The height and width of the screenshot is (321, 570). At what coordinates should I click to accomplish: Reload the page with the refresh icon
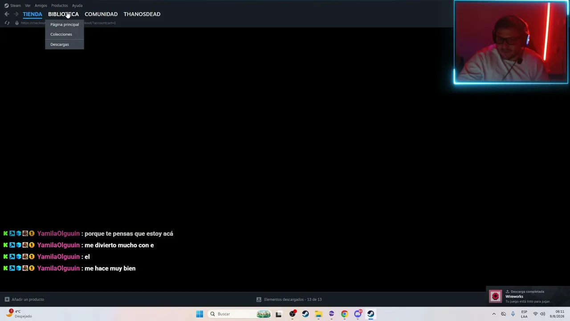point(7,23)
